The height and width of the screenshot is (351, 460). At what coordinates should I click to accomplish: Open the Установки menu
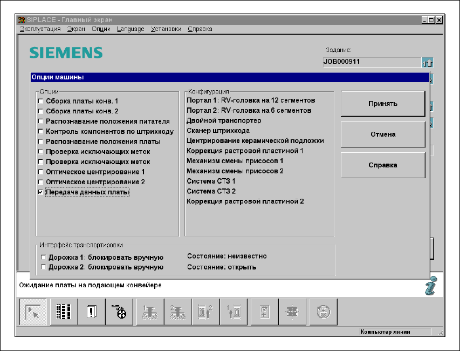pyautogui.click(x=166, y=29)
